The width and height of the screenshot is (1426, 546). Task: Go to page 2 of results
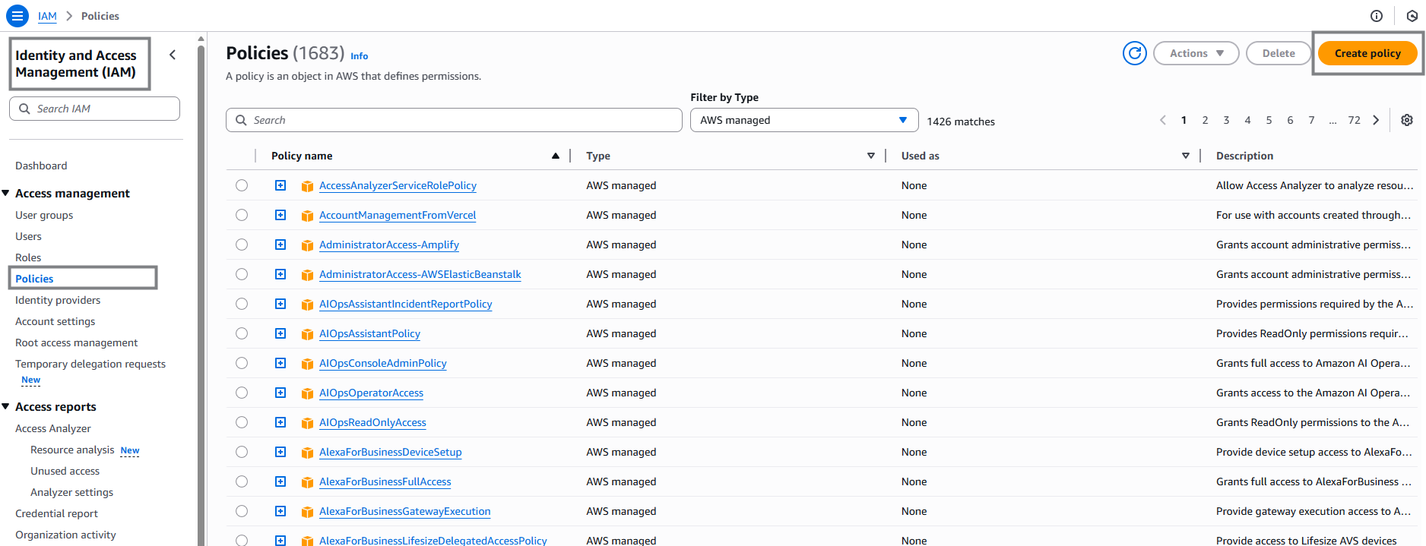(1205, 120)
